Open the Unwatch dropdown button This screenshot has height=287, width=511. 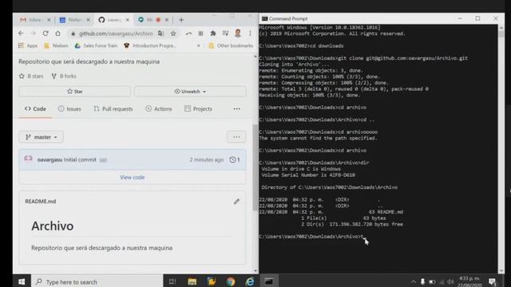point(190,92)
